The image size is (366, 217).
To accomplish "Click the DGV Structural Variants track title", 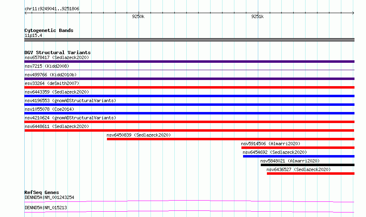I will pyautogui.click(x=58, y=53).
